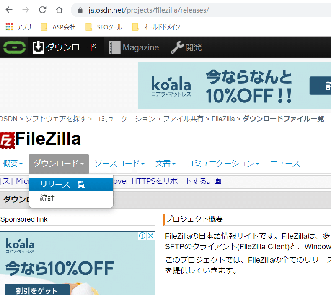
Task: Open the ASP会社 bookmark folder
Action: click(58, 27)
